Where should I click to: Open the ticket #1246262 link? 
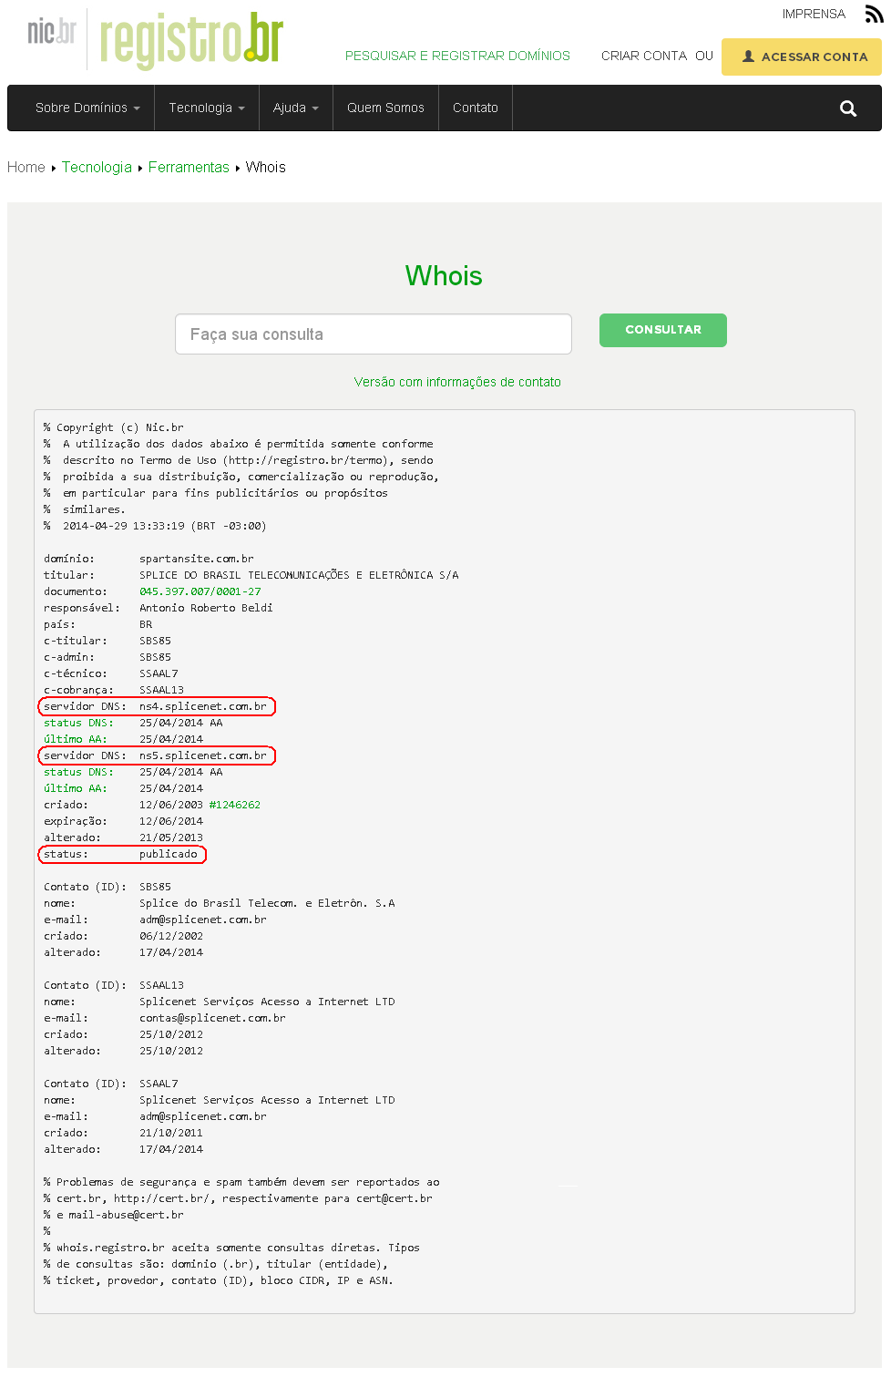[235, 805]
